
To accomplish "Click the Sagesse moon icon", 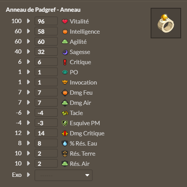I will pos(65,52).
